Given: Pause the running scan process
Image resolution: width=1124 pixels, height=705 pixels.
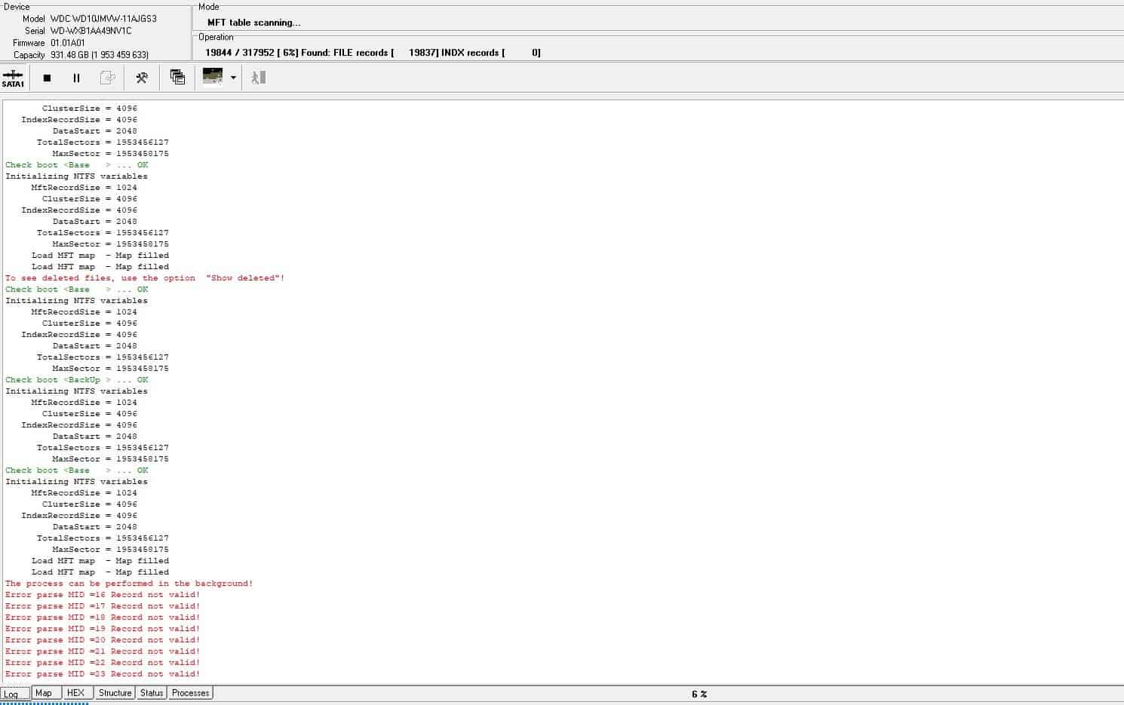Looking at the screenshot, I should point(76,78).
